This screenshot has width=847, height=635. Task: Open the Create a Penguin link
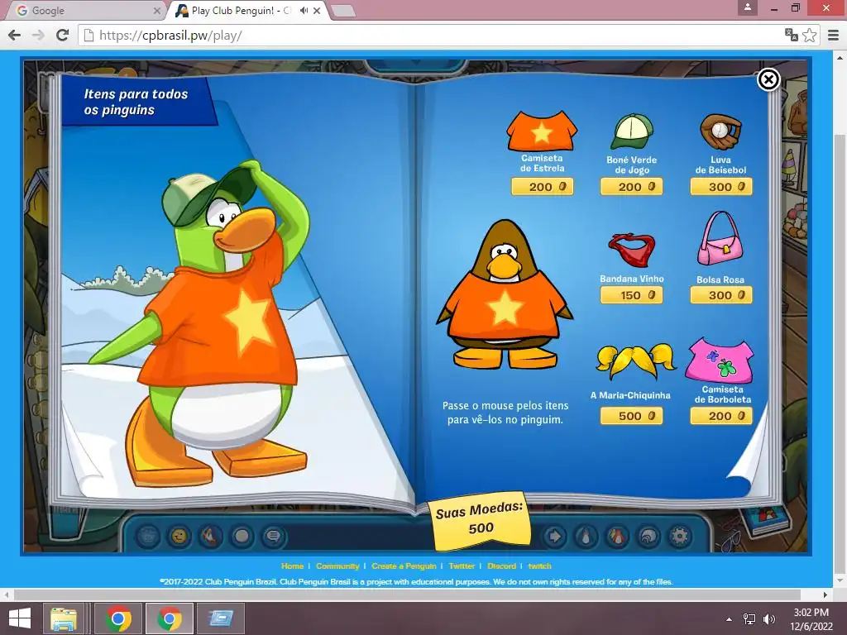(x=404, y=566)
